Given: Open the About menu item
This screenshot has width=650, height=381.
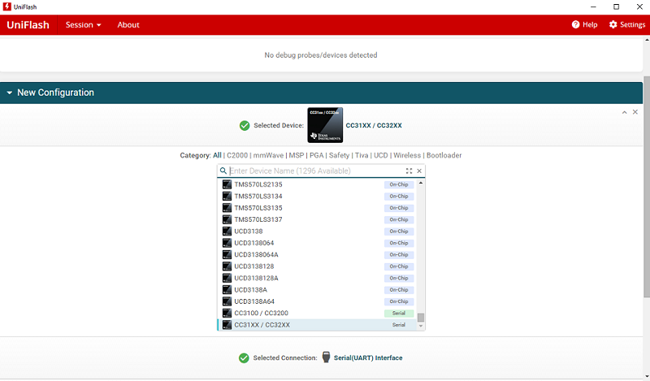Looking at the screenshot, I should (128, 24).
